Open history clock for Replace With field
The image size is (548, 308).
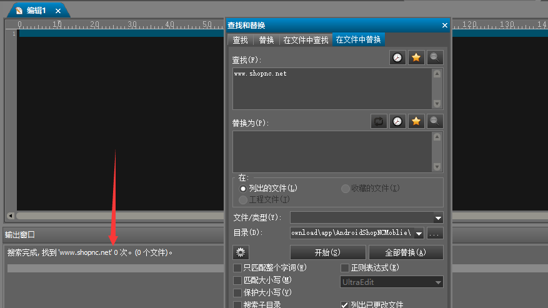coord(397,121)
